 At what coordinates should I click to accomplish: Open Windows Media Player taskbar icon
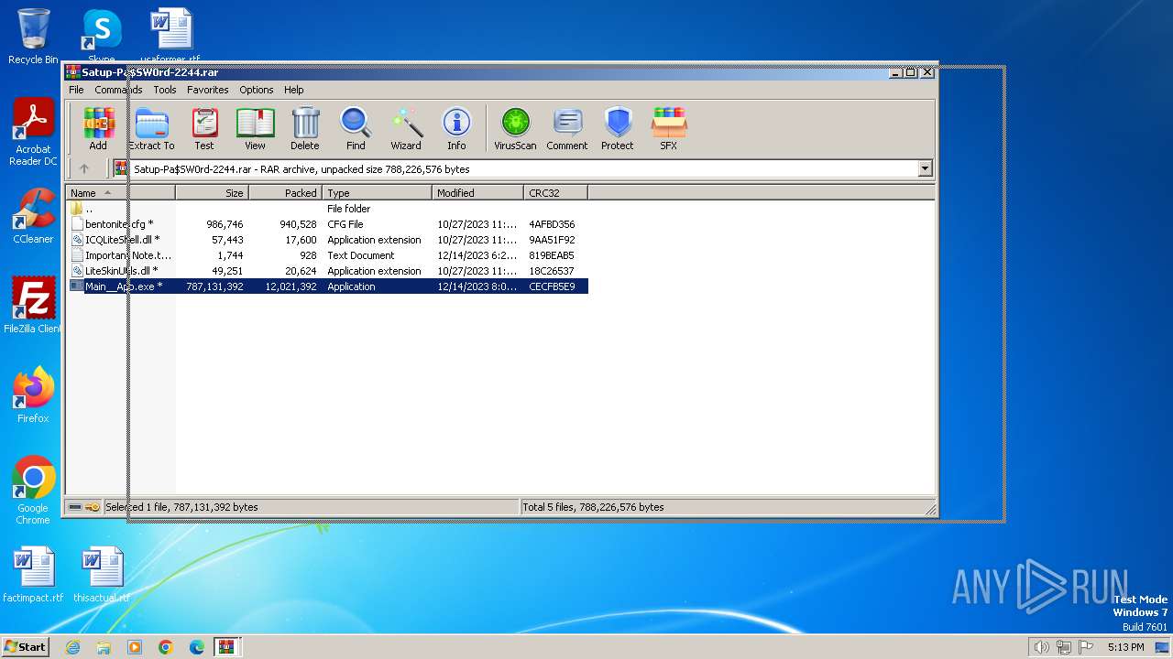coord(135,647)
